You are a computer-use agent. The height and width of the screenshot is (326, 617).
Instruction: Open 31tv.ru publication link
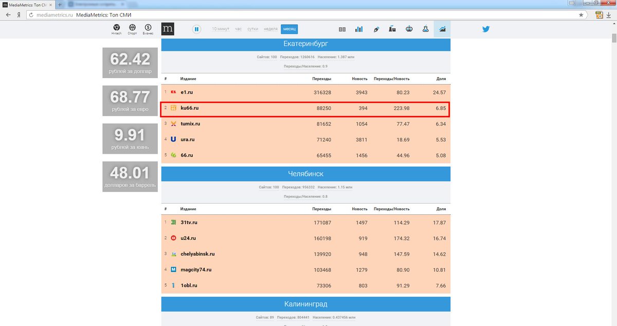[x=189, y=223]
